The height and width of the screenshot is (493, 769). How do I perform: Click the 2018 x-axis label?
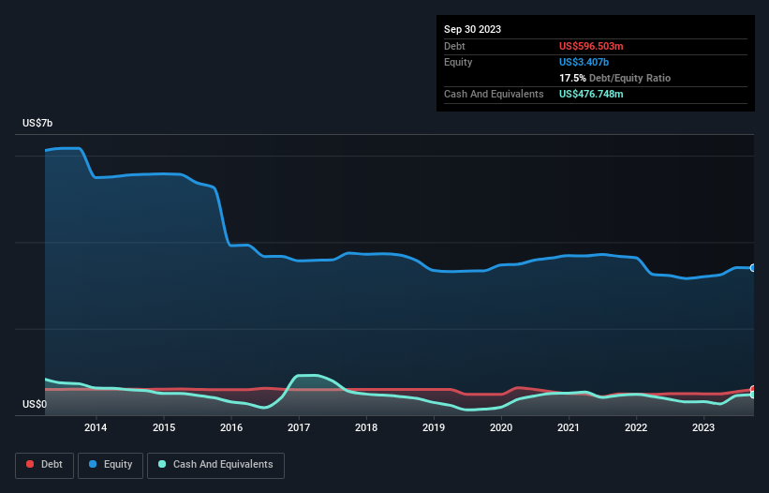point(366,427)
